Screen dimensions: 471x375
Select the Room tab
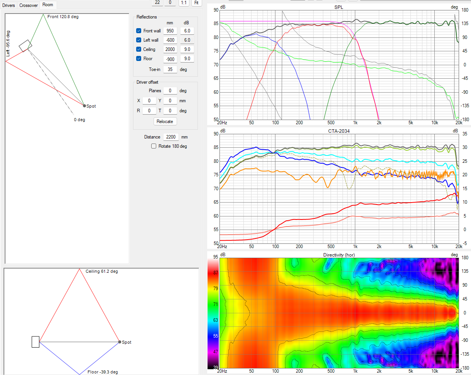click(x=48, y=5)
